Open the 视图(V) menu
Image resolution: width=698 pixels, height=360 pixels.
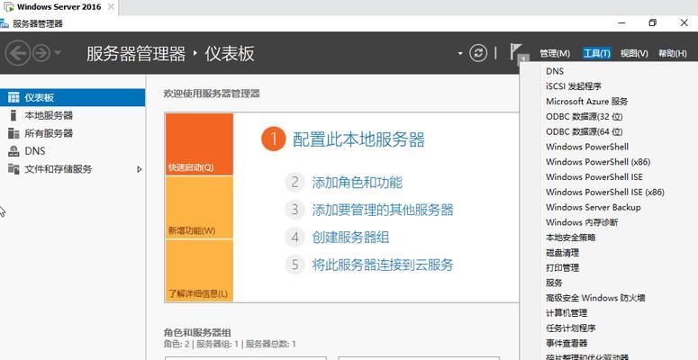[x=634, y=53]
